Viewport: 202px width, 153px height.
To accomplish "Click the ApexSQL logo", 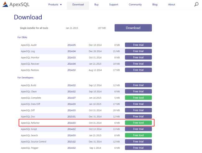I will pyautogui.click(x=16, y=4).
